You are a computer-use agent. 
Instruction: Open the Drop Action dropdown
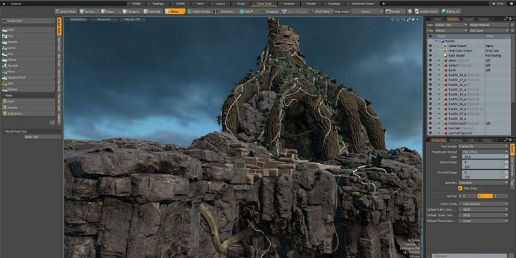pyautogui.click(x=367, y=11)
